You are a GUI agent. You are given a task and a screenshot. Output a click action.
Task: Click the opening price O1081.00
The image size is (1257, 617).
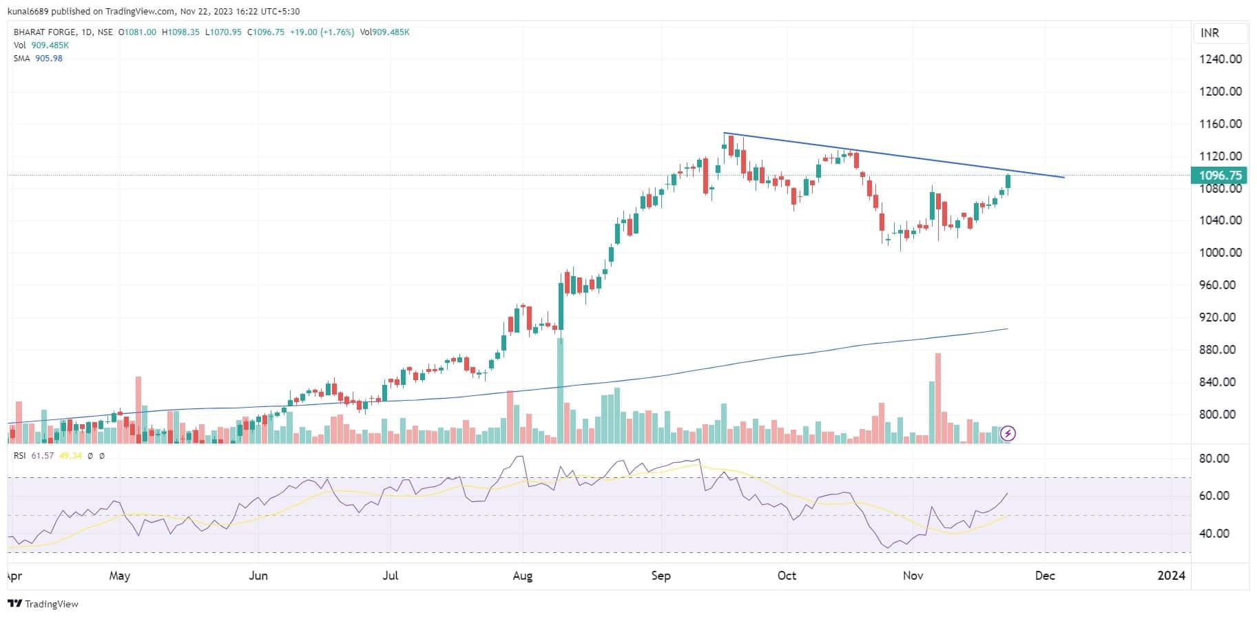coord(138,32)
